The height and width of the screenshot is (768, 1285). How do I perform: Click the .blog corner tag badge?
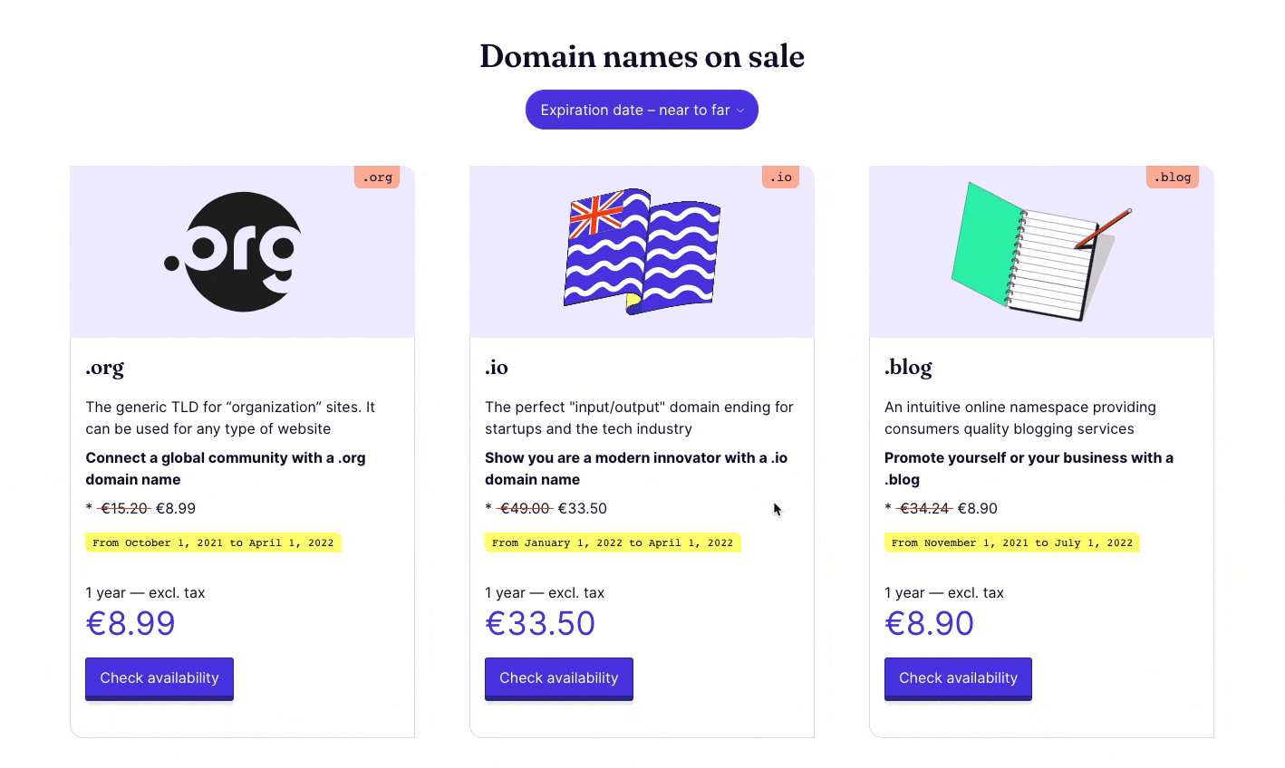point(1172,178)
